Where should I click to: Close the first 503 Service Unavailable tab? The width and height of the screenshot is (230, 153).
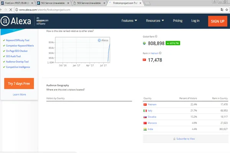[x=68, y=3]
